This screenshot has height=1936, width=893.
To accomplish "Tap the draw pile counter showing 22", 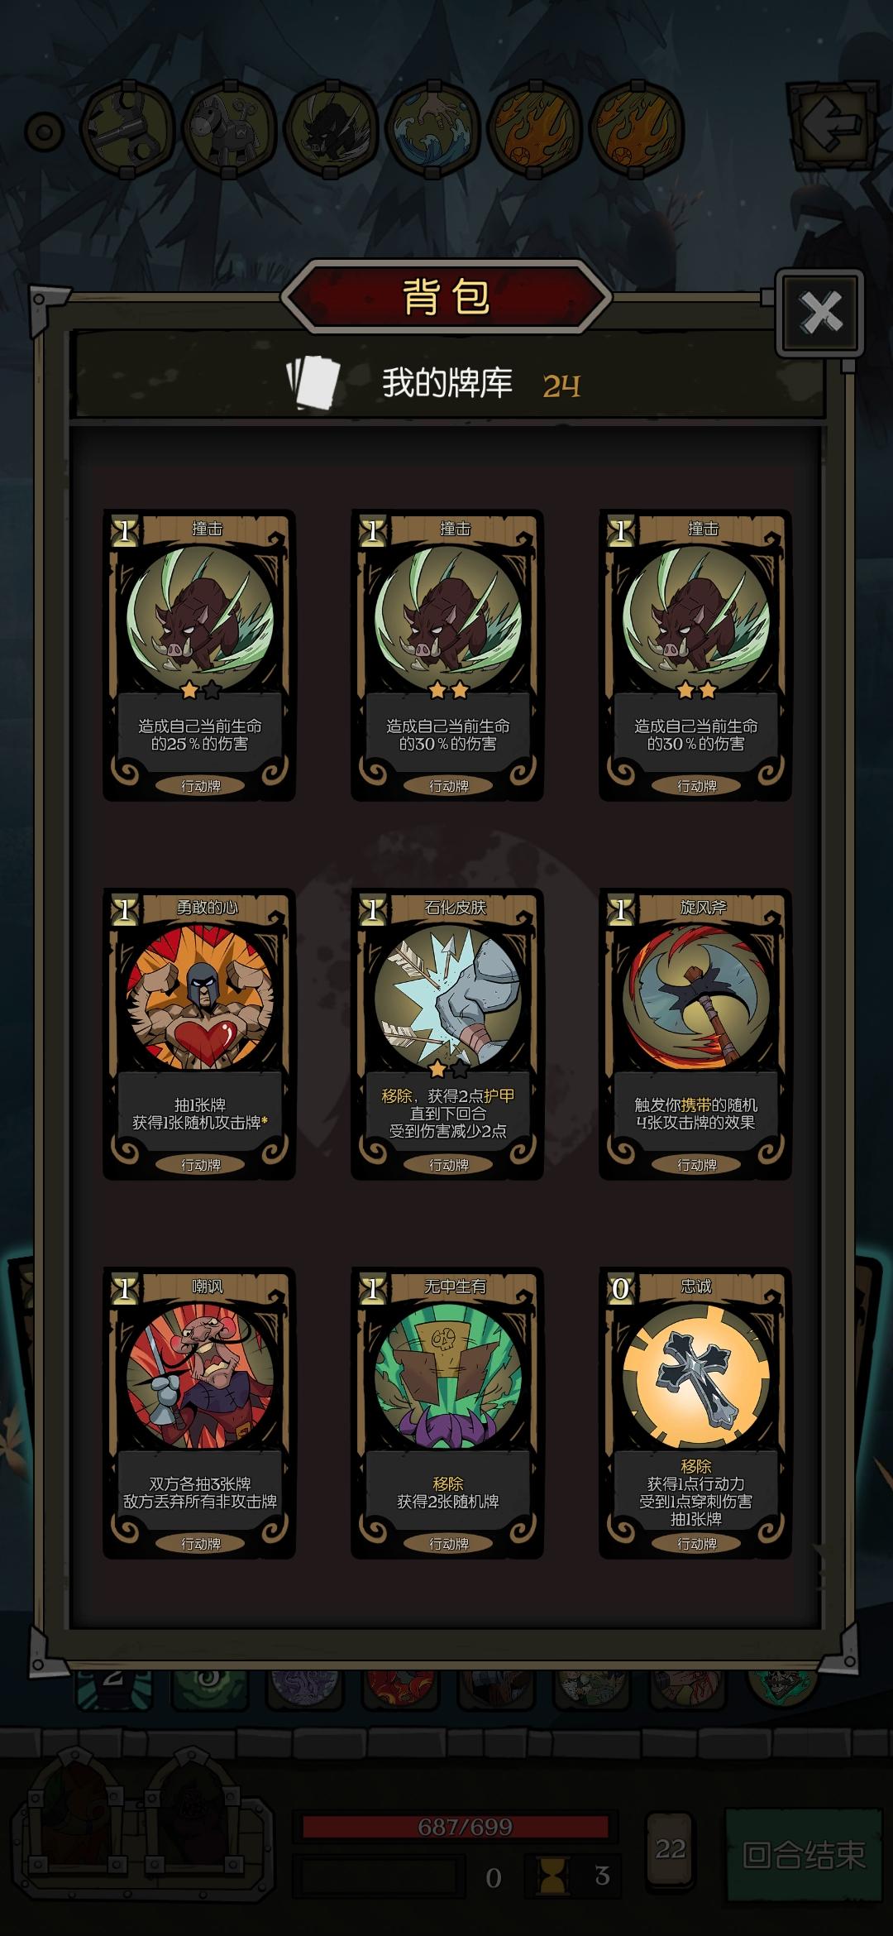I will tap(670, 1848).
